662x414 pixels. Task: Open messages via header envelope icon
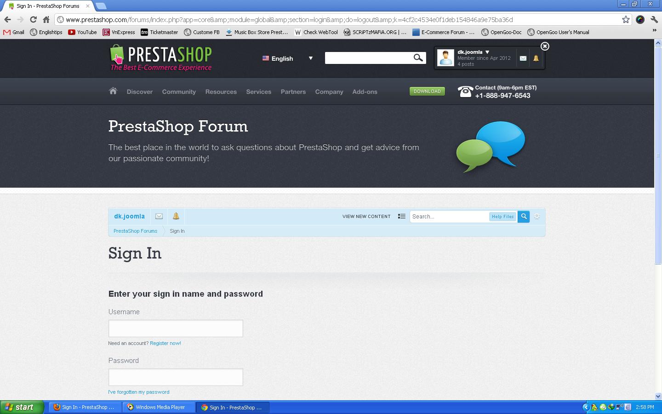523,58
